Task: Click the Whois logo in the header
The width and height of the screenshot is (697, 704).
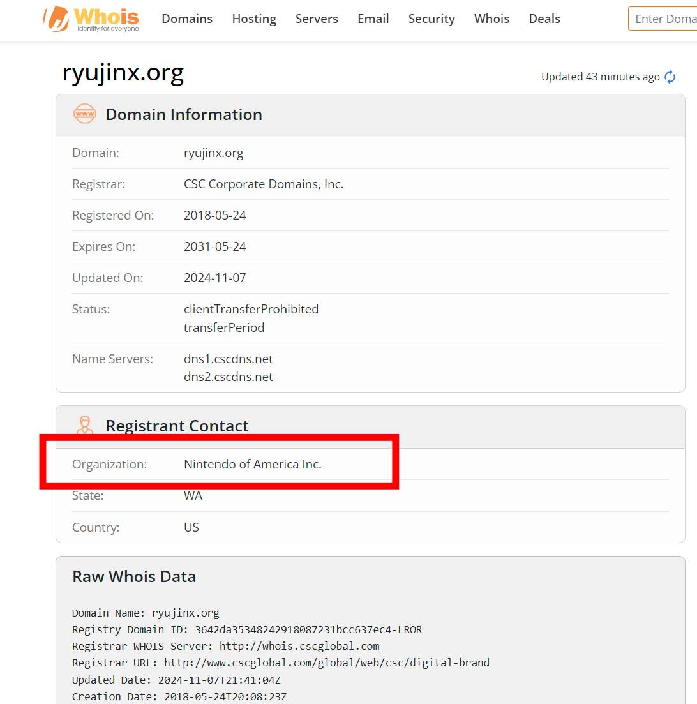Action: [91, 19]
